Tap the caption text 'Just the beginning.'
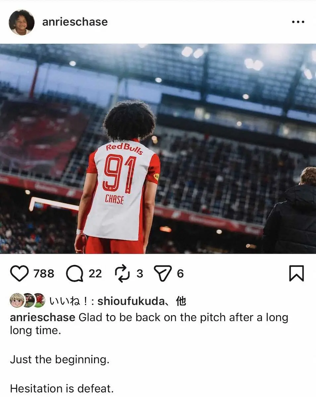Viewport: 316px width, 397px height. (x=60, y=360)
